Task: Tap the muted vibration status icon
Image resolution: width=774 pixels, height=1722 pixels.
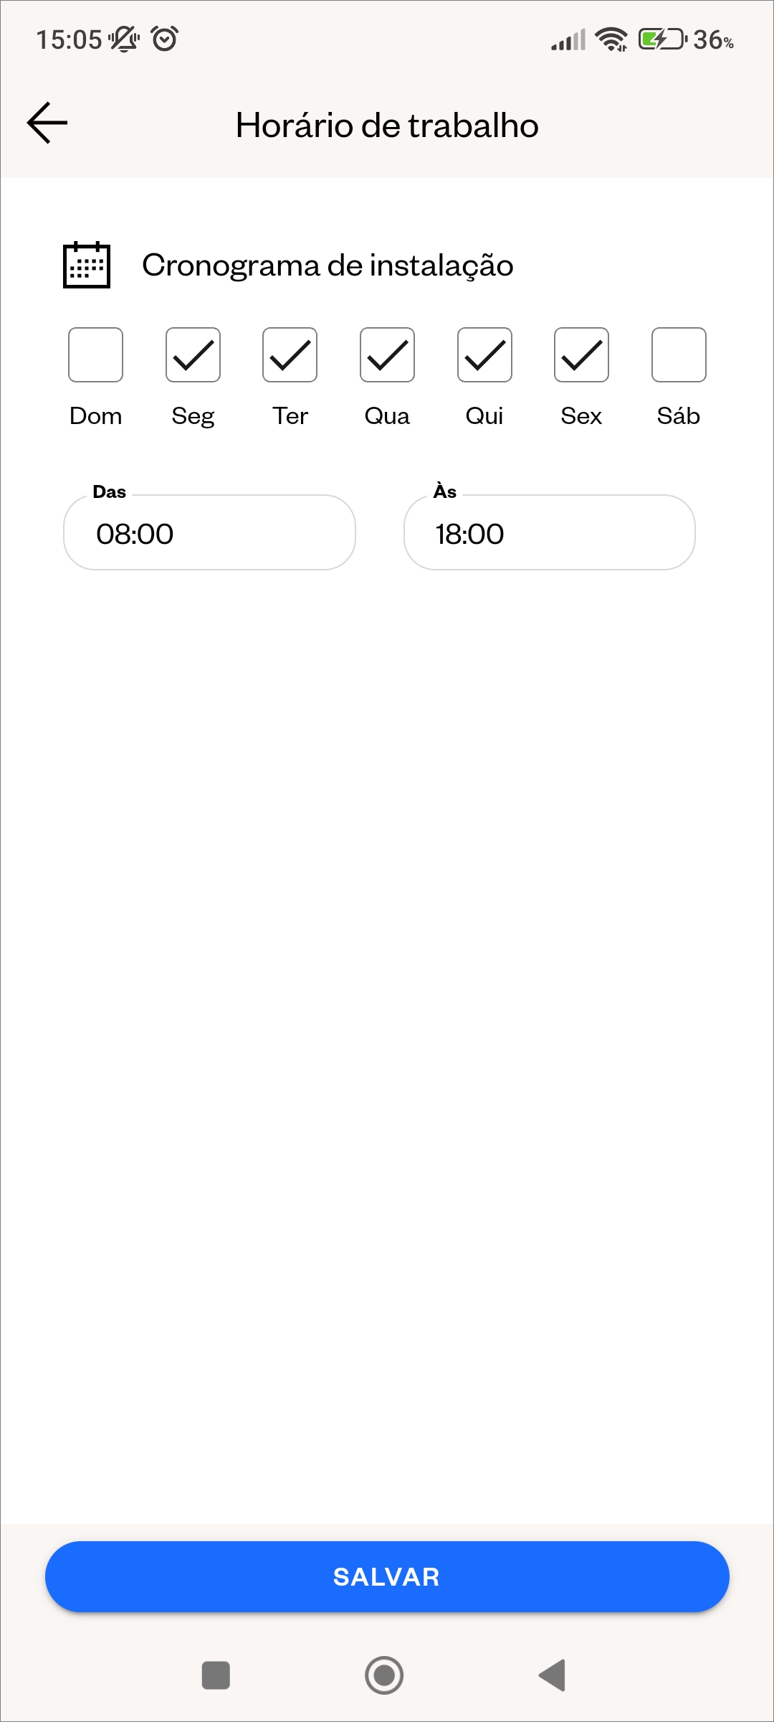Action: coord(124,39)
